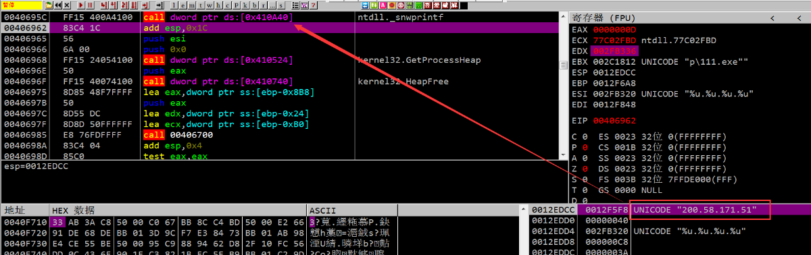Select the ECX register value 77C02FBD
Viewport: 811px width, 255px height.
pos(614,40)
